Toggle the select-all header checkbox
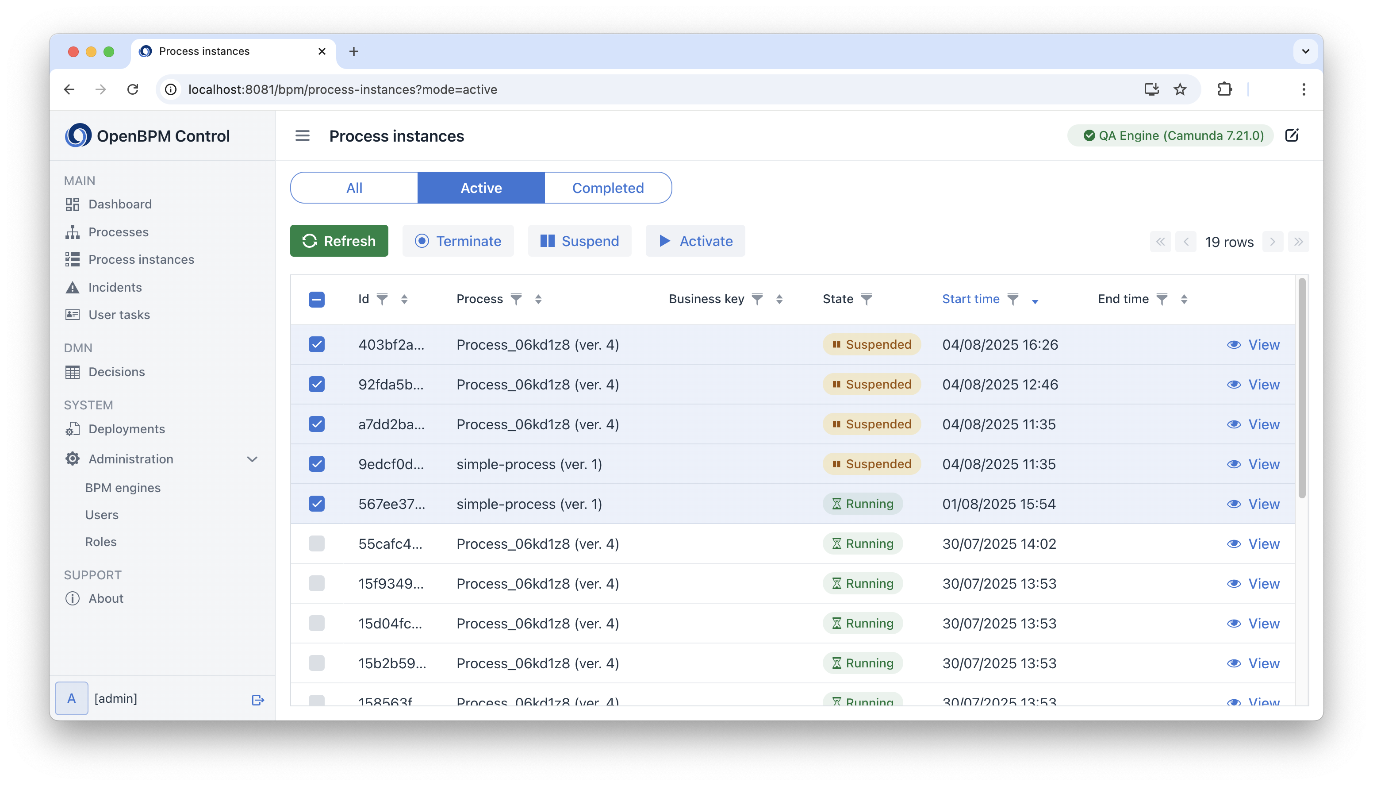This screenshot has width=1373, height=786. (317, 299)
